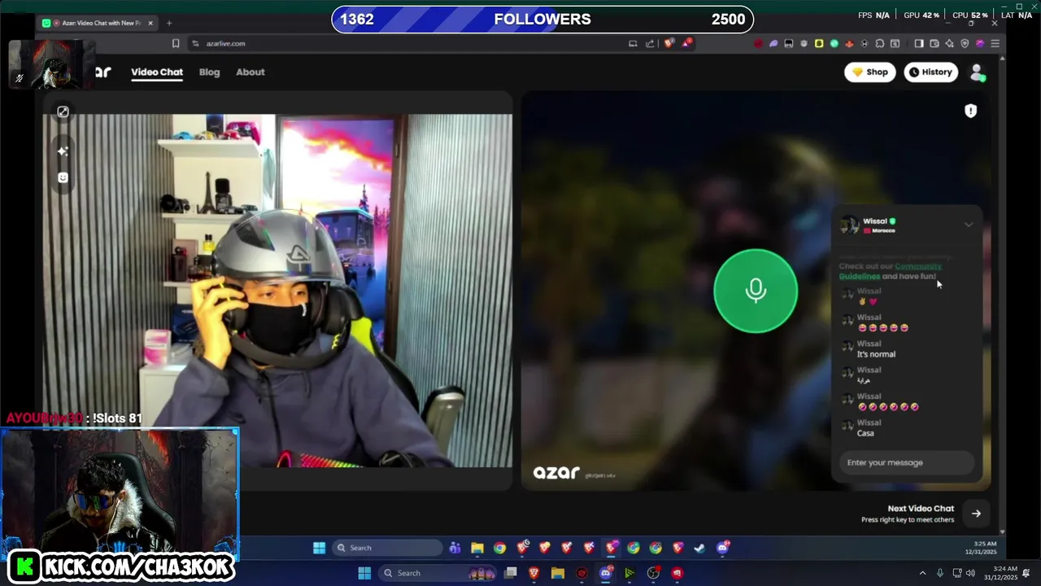The width and height of the screenshot is (1041, 586).
Task: Open File Explorer in bottom taskbar
Action: pos(558,573)
